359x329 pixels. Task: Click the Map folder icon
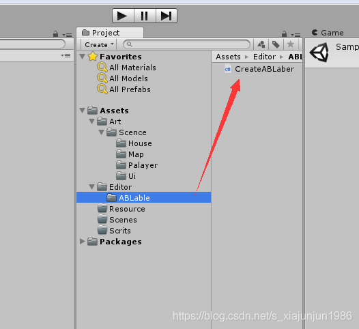pyautogui.click(x=121, y=154)
